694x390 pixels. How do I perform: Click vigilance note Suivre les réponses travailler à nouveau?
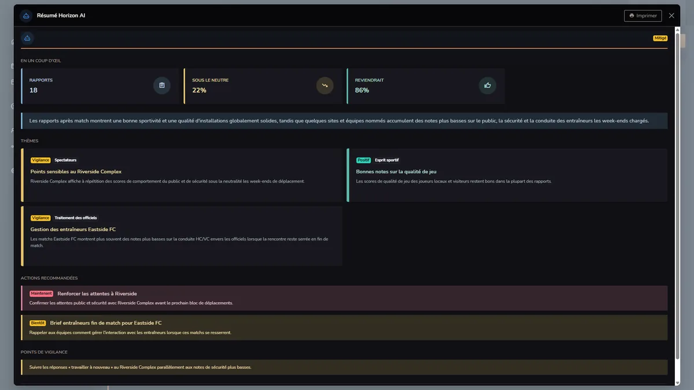[x=344, y=367]
